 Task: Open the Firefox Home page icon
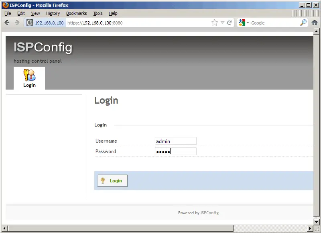pos(315,23)
